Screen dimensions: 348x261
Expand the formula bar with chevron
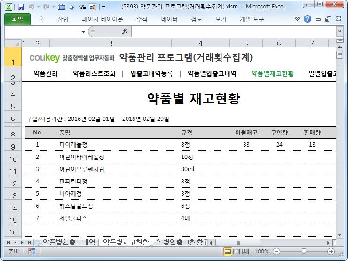point(340,32)
